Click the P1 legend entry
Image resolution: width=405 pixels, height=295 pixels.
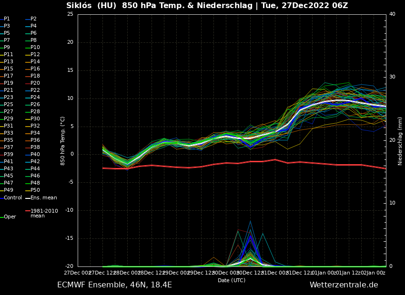[x=7, y=19]
